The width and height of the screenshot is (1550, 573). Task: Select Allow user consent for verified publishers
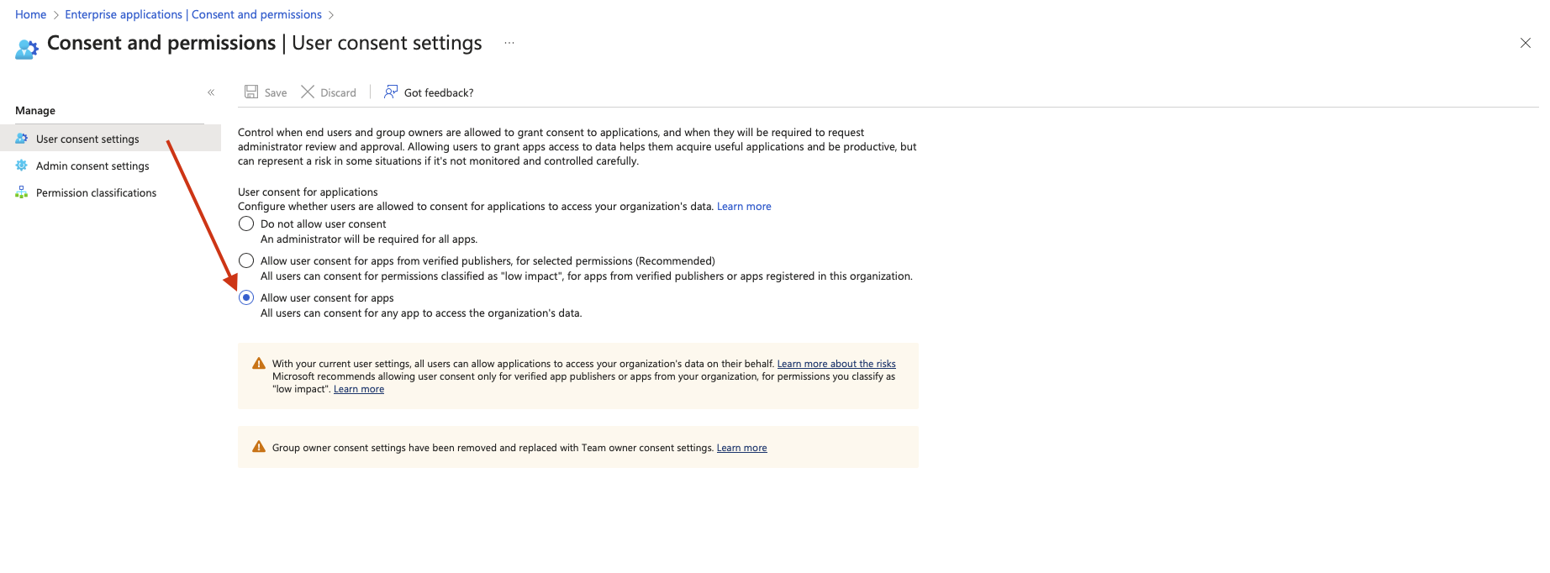pyautogui.click(x=246, y=260)
